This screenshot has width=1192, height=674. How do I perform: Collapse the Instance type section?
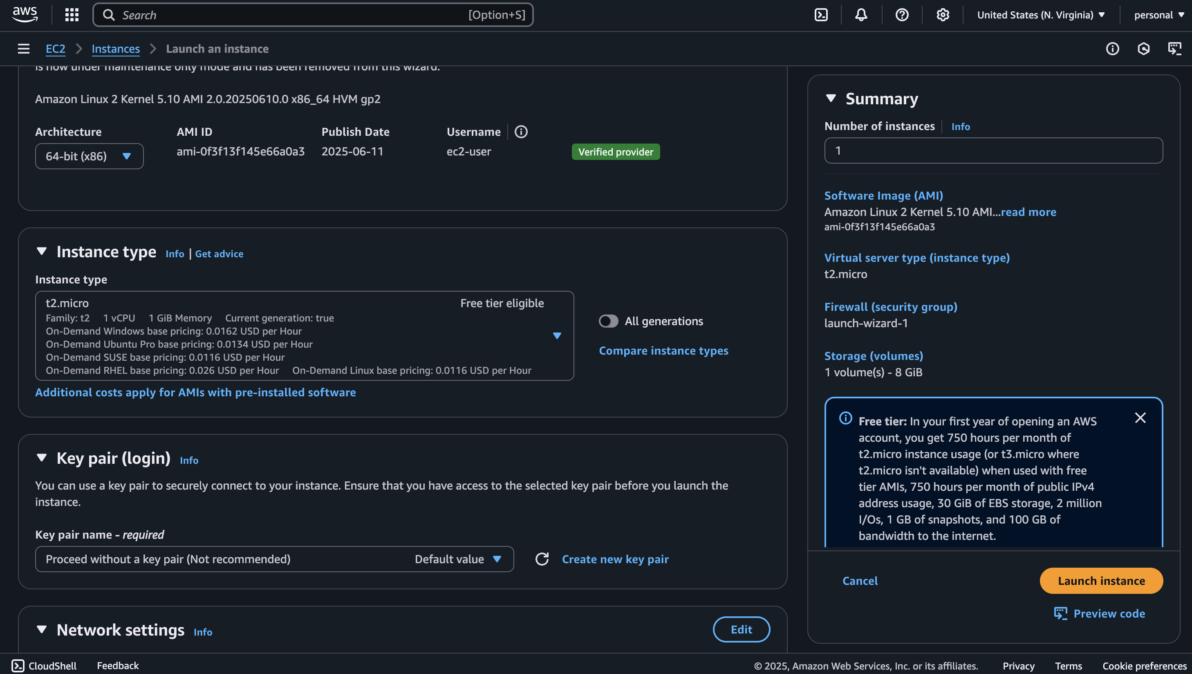[42, 252]
